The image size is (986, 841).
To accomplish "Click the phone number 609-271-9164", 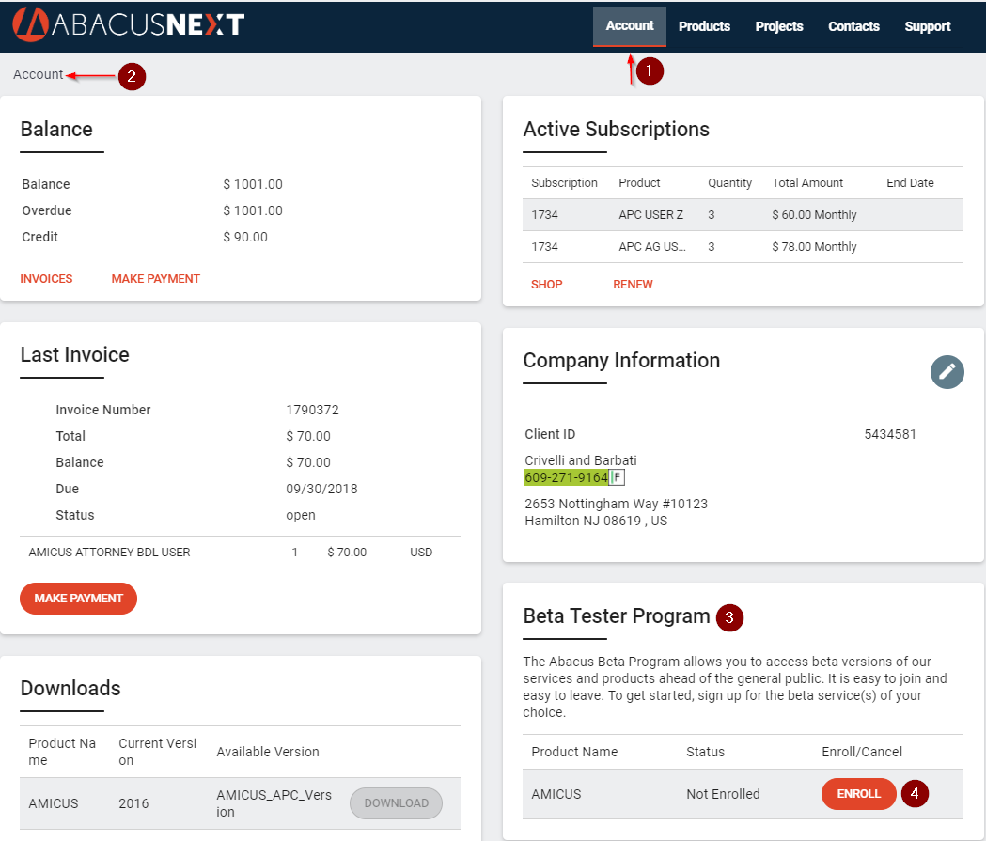I will coord(566,477).
